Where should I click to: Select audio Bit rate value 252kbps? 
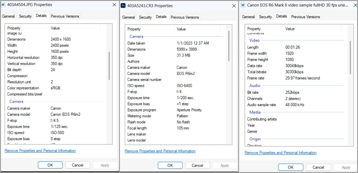click(x=292, y=92)
